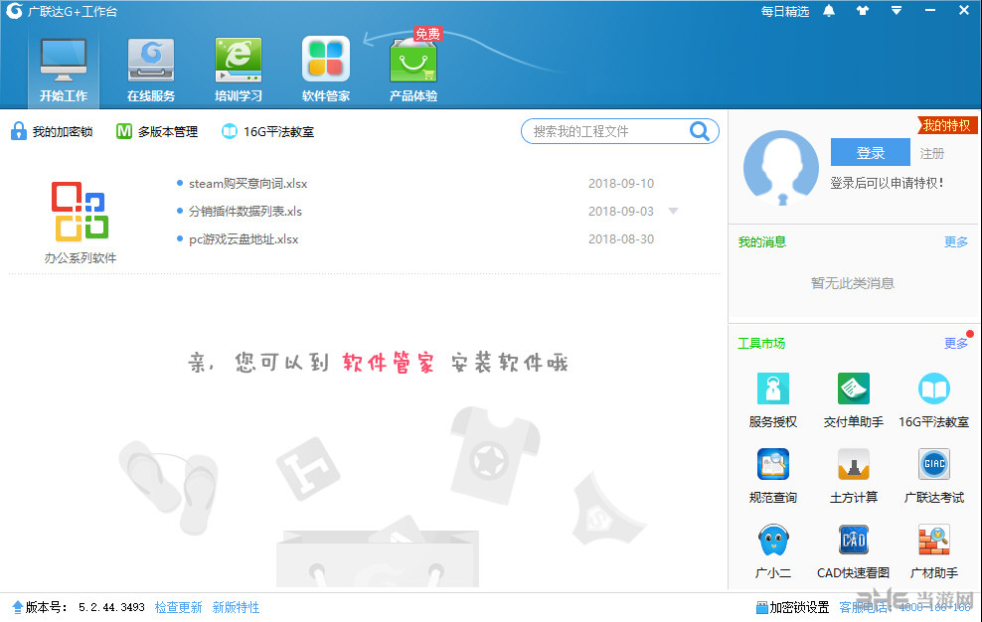Screen dimensions: 982x622
Task: Minimize the G+ workbench window
Action: point(930,11)
